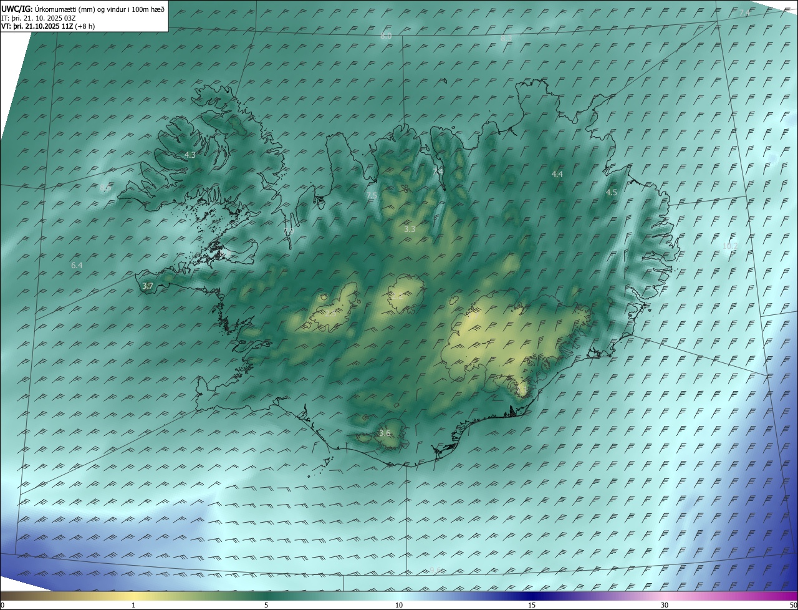Click the 8.5 value on the map
Viewport: 798px width, 610px height.
click(105, 188)
